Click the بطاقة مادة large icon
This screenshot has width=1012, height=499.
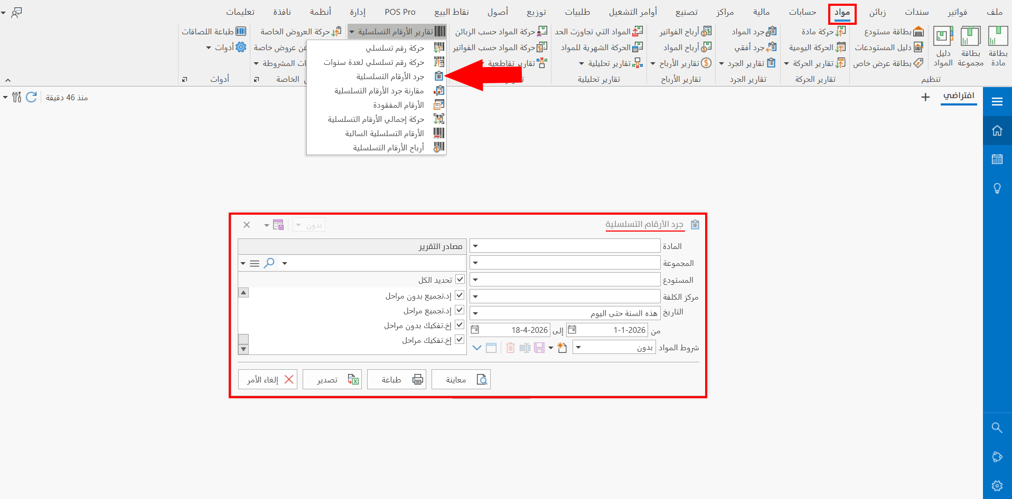(998, 46)
